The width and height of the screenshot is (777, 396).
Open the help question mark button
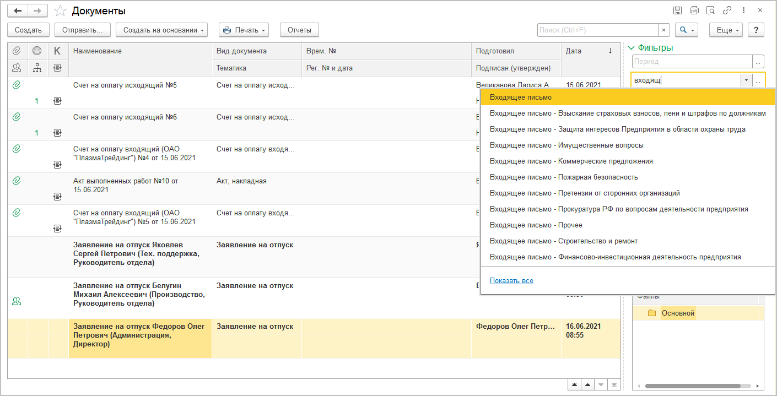pos(756,30)
